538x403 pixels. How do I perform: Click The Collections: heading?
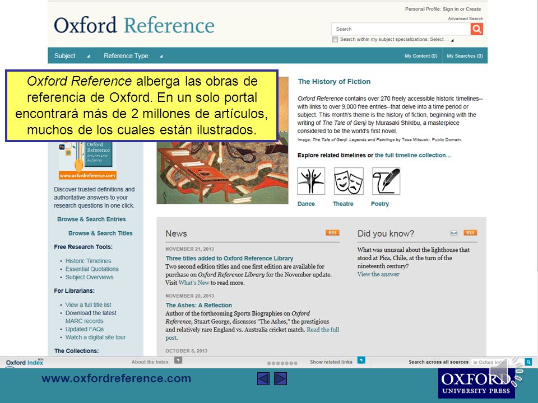point(76,351)
